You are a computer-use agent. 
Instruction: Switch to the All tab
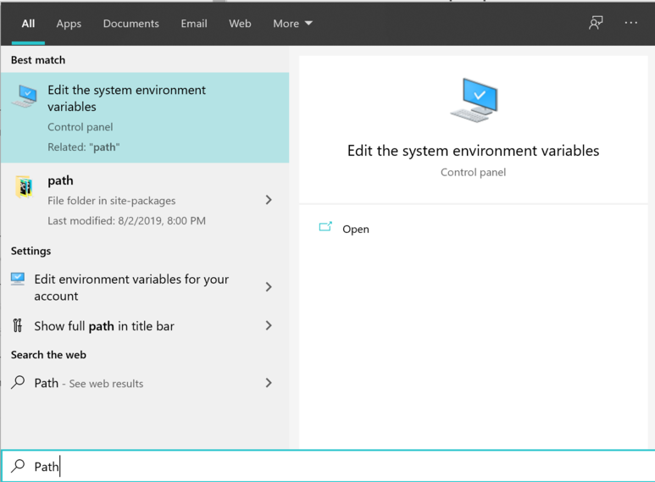28,24
